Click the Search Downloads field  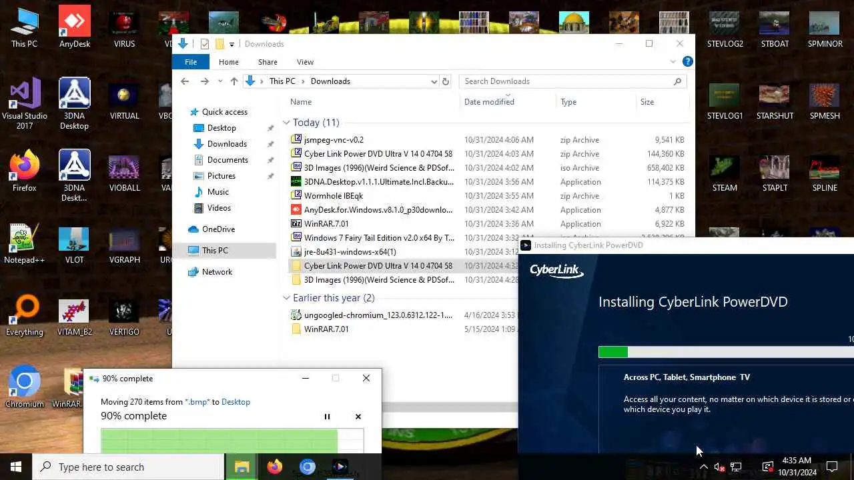(572, 81)
